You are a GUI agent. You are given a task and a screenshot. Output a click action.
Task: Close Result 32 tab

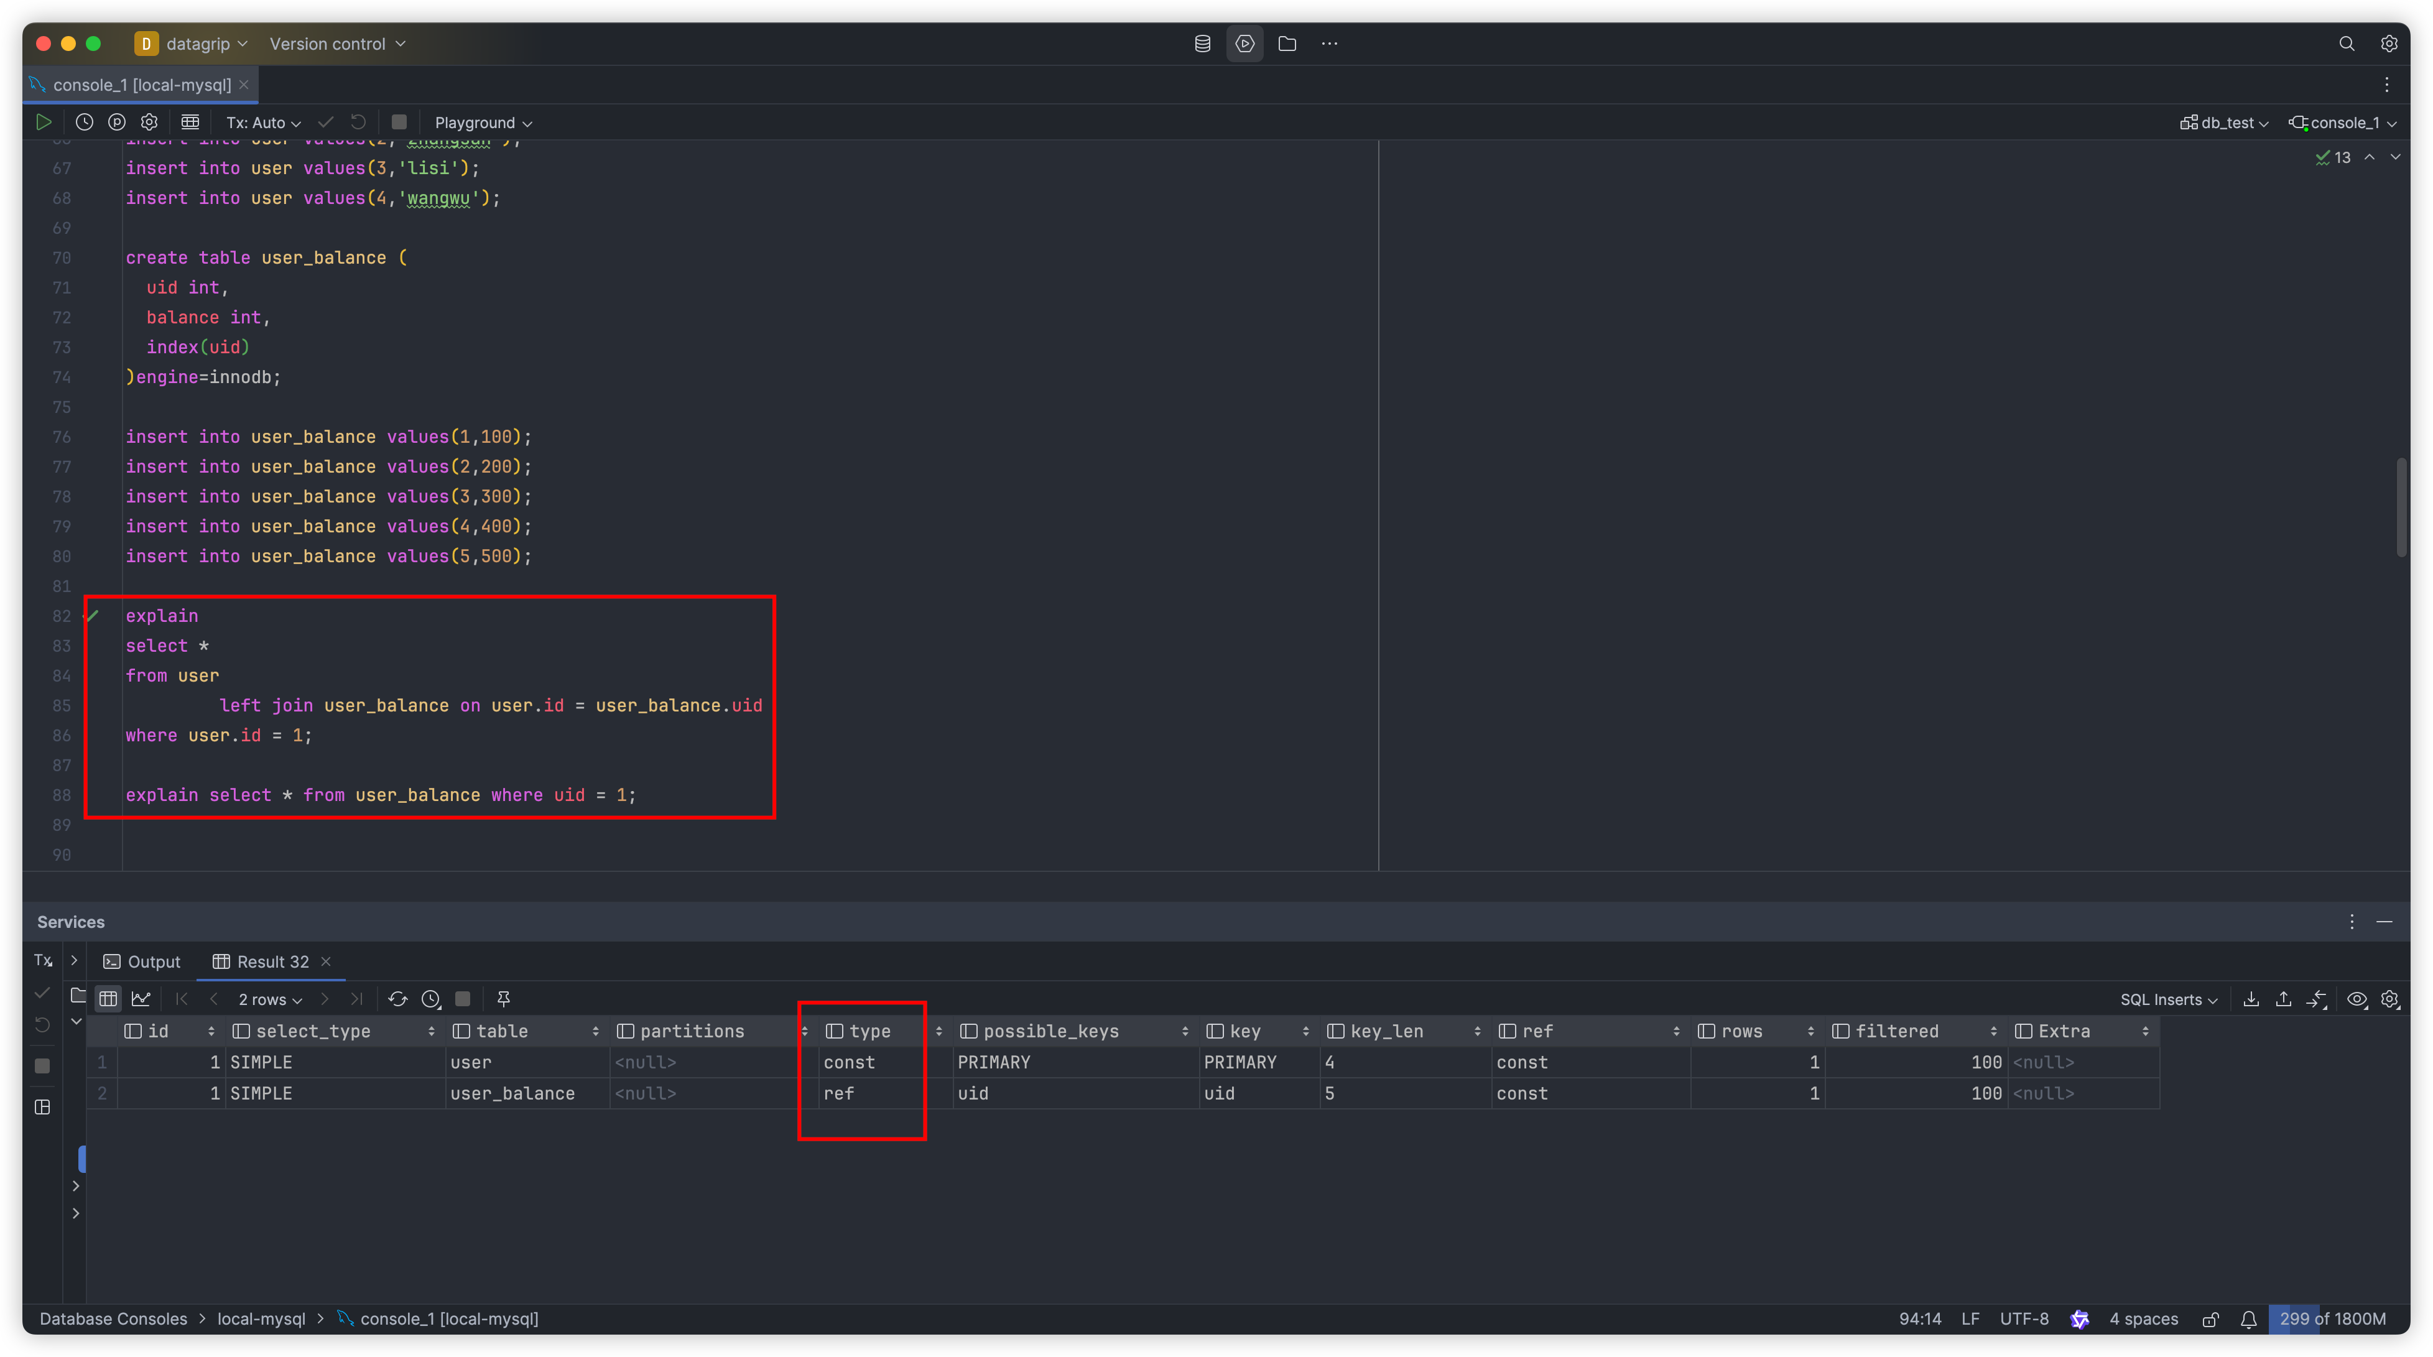[x=326, y=961]
